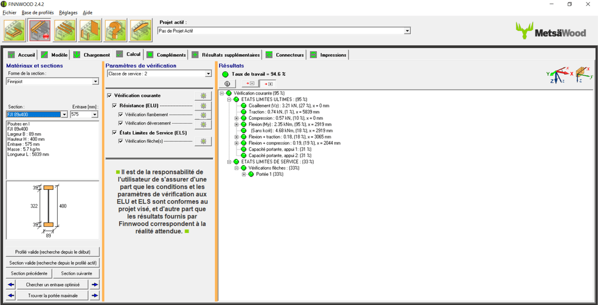The height and width of the screenshot is (305, 598).
Task: Open the Base de profilés menu
Action: [x=38, y=13]
